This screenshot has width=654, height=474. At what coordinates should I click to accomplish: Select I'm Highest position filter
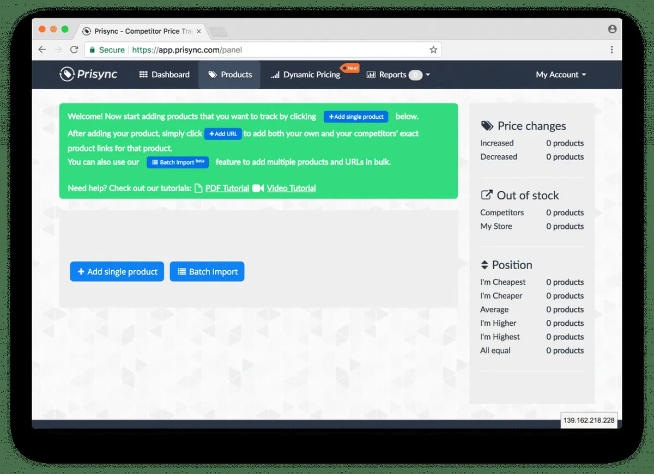(532, 337)
